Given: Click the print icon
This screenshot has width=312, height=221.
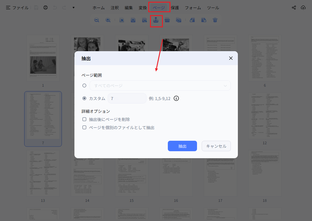Looking at the screenshot, I should [46, 8].
